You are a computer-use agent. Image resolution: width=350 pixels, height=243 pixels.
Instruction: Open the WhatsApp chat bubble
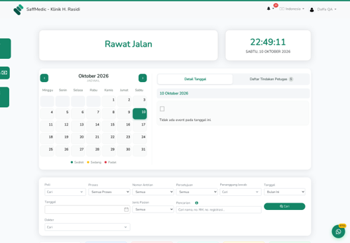338,231
